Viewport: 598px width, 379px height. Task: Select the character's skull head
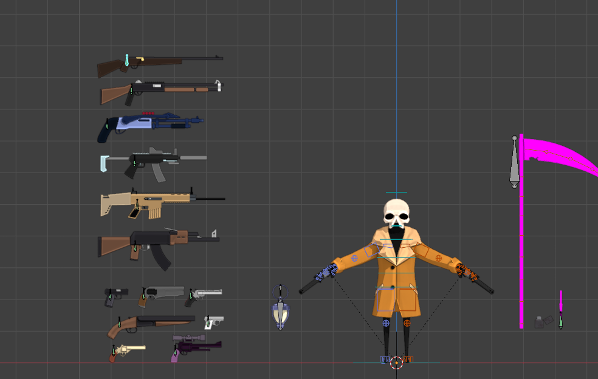click(396, 213)
